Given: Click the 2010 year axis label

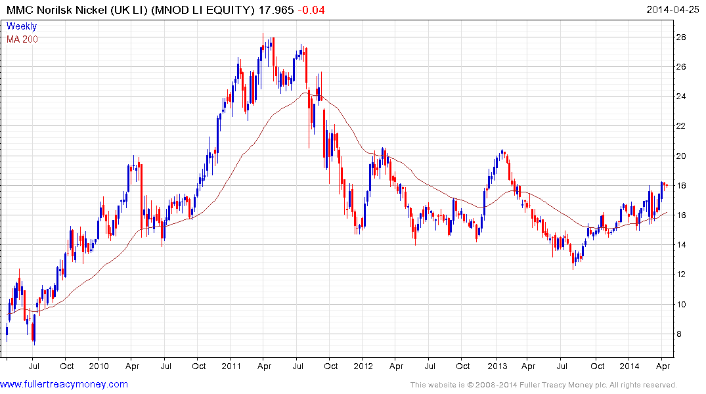Looking at the screenshot, I should (x=99, y=366).
